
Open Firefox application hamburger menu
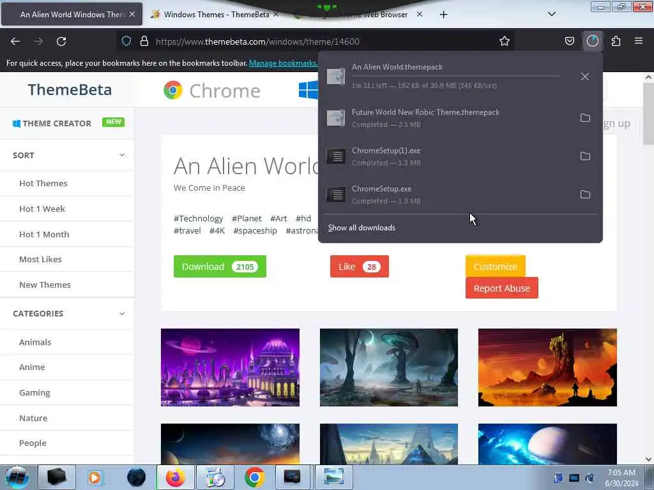[639, 41]
